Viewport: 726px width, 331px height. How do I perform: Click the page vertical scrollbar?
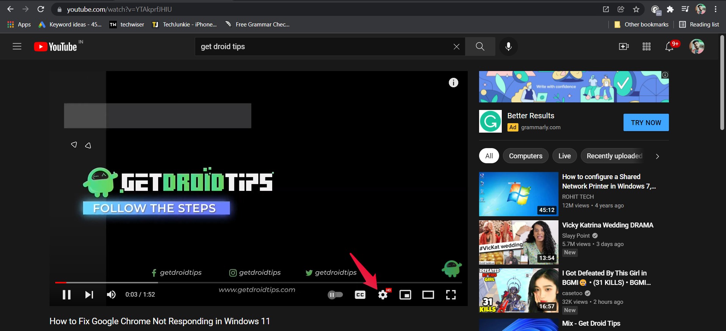point(722,83)
